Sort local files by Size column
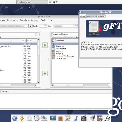 19,41
